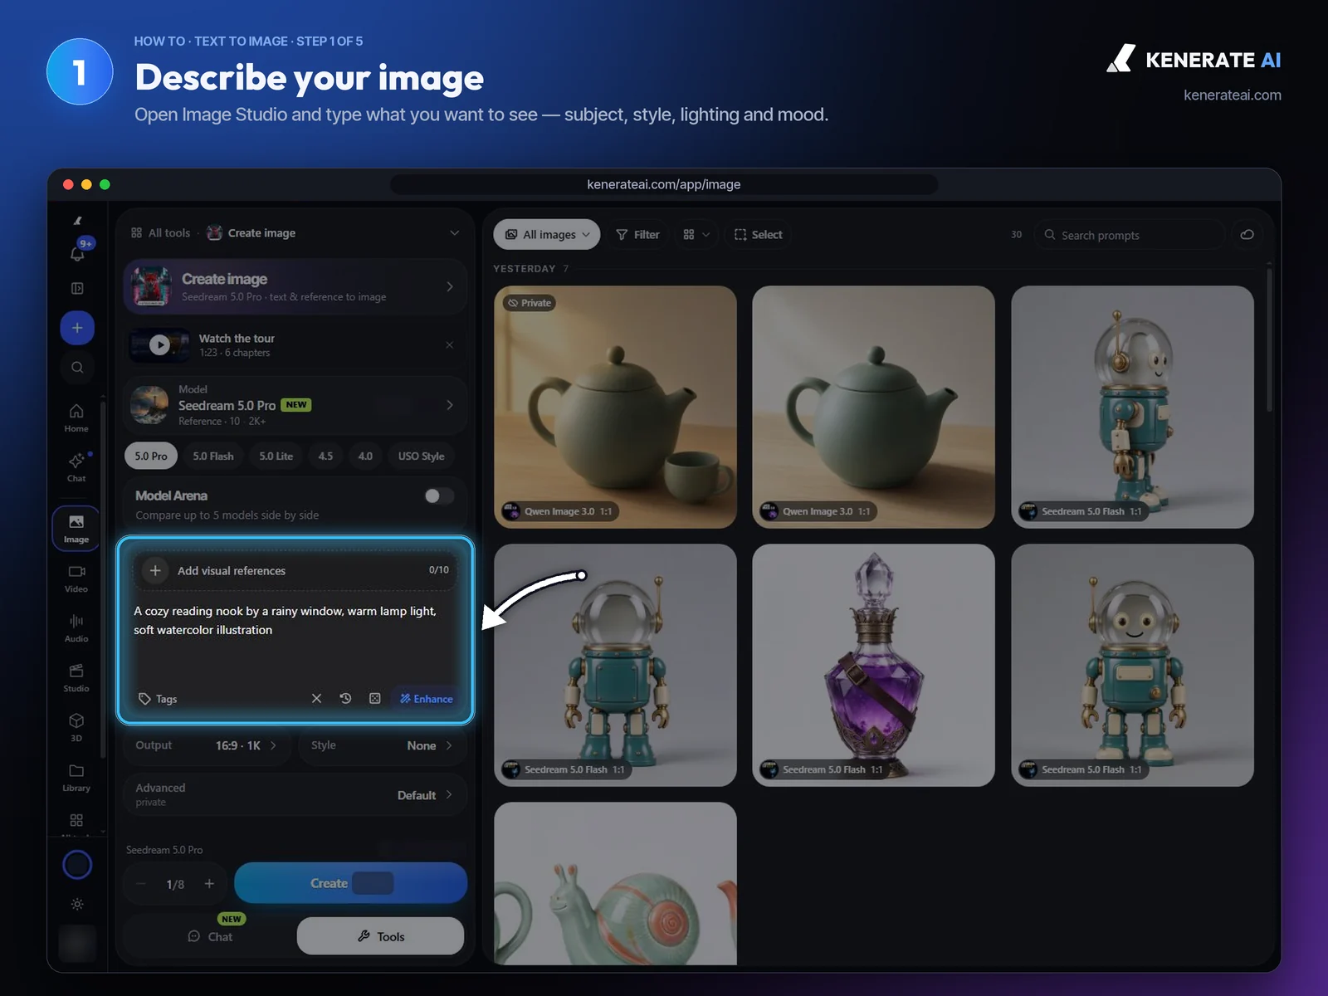Select the 5.0 Flash model chip
The height and width of the screenshot is (996, 1328).
point(213,456)
